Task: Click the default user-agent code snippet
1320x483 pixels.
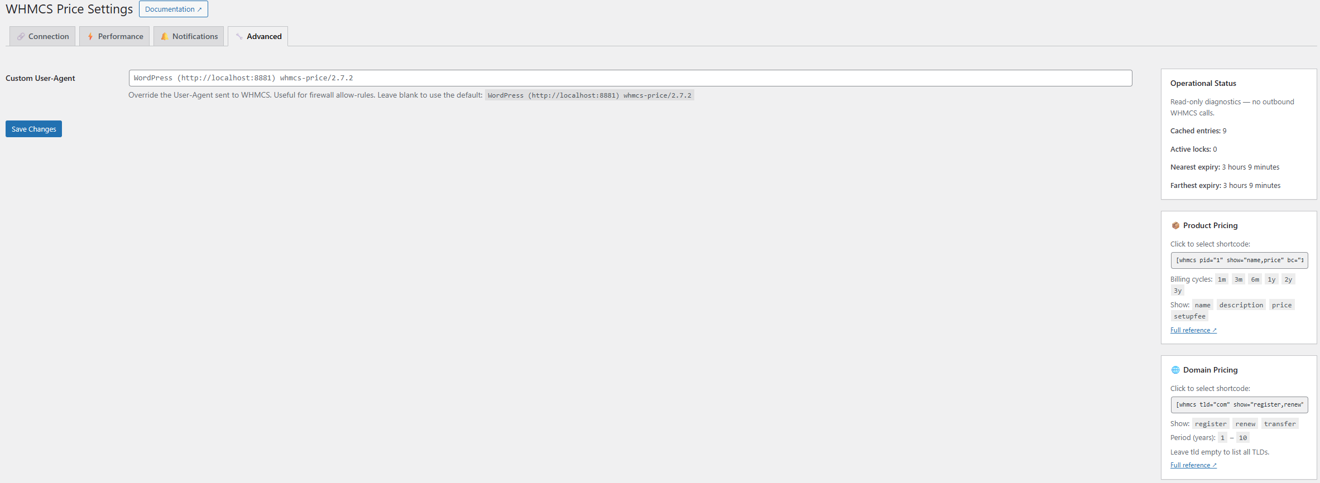Action: [x=589, y=95]
